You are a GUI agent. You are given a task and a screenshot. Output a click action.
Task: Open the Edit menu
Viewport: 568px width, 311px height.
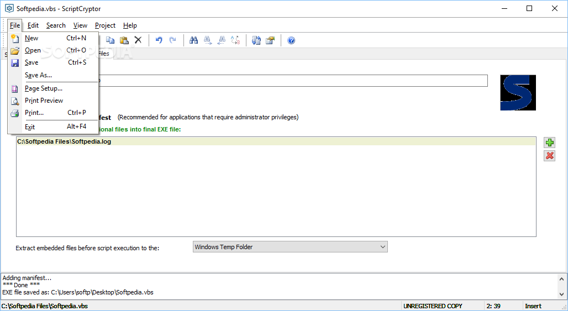(x=33, y=25)
